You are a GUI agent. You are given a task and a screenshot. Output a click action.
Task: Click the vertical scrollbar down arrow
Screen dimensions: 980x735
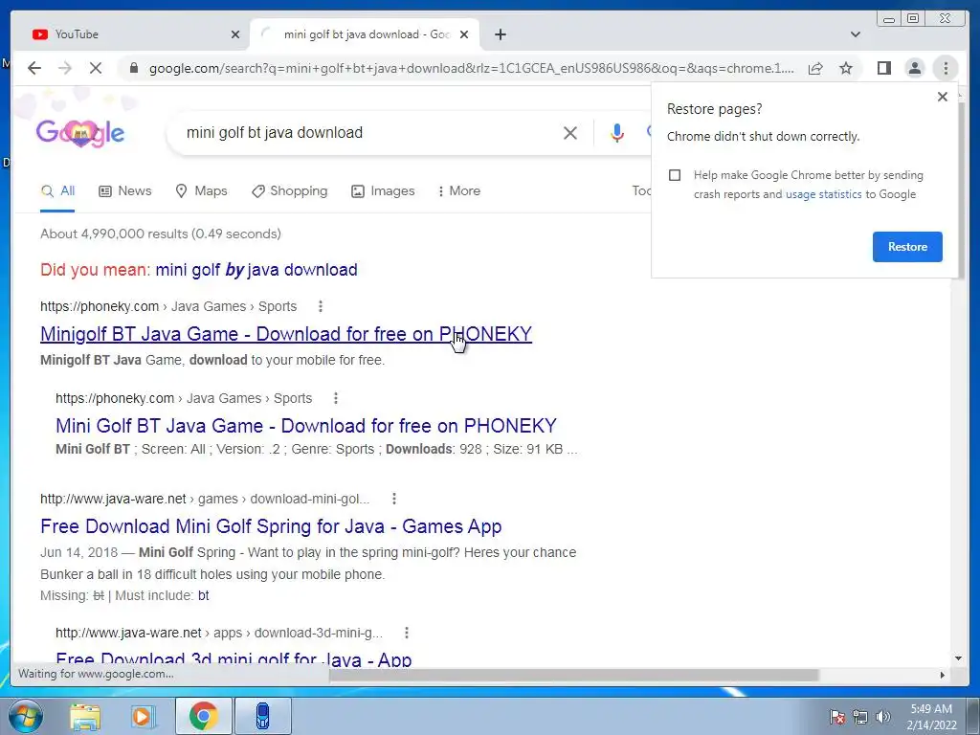tap(958, 658)
